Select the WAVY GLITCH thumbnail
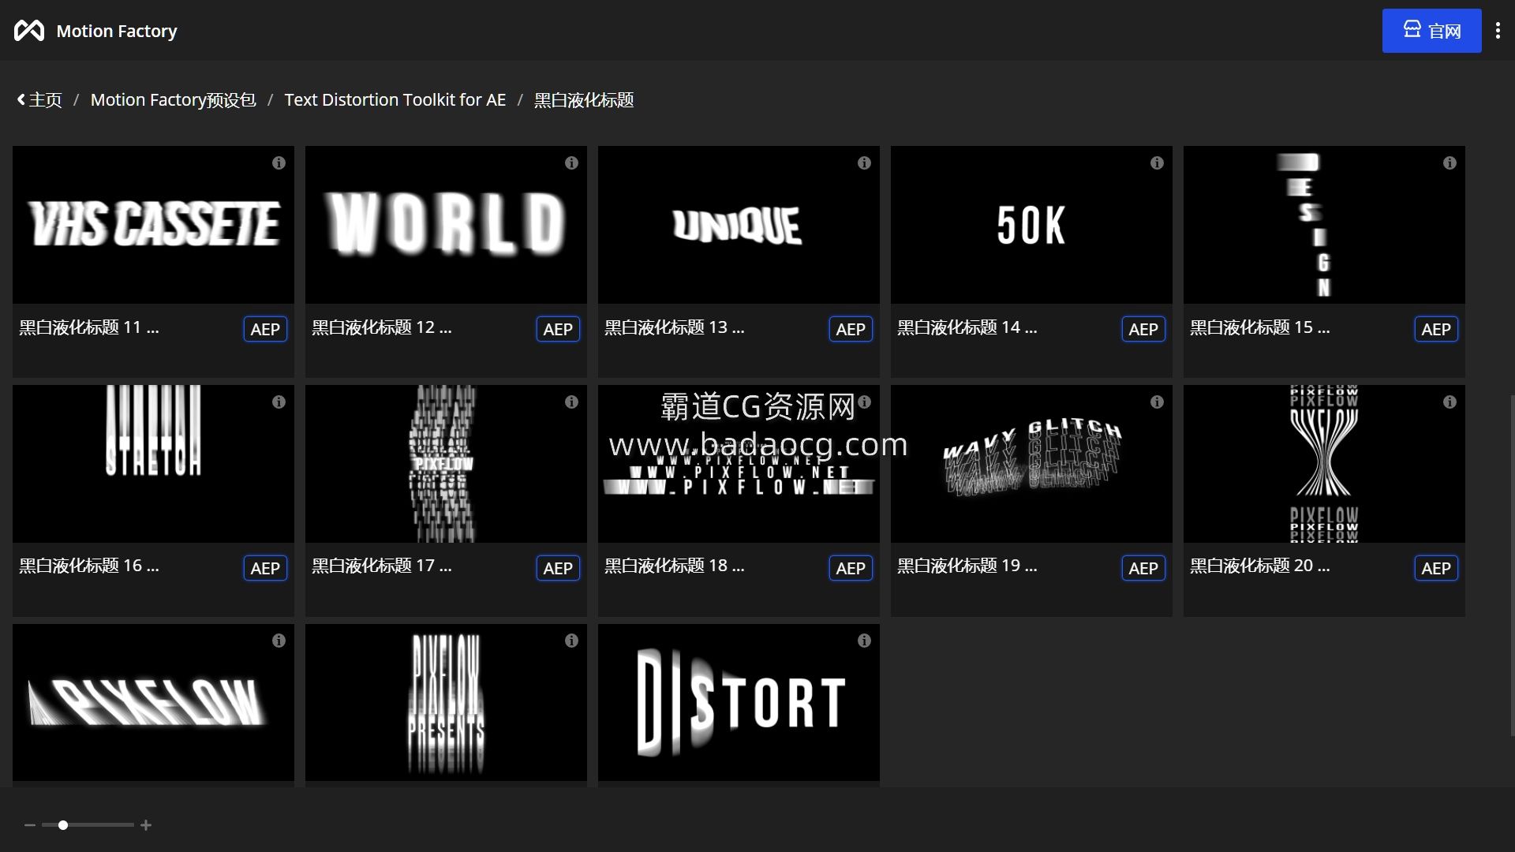 (1031, 464)
